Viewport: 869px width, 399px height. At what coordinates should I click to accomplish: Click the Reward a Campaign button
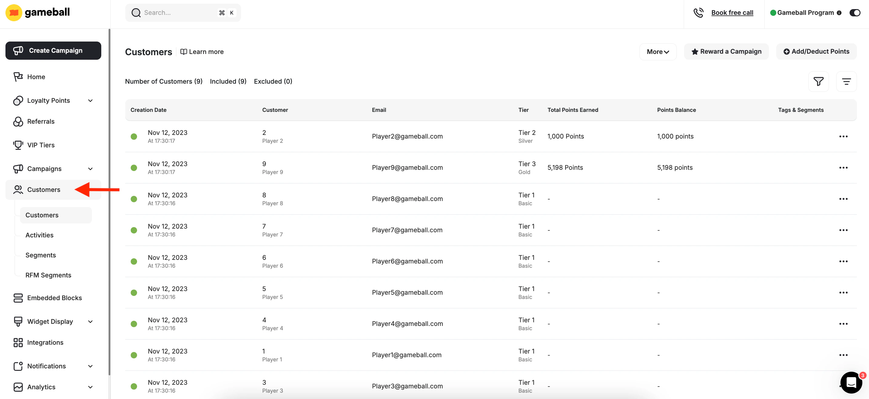726,51
